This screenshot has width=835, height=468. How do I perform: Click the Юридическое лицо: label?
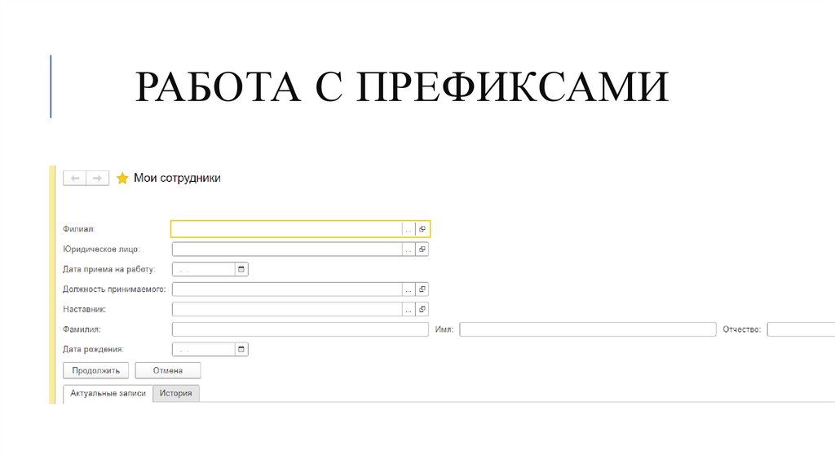click(101, 249)
